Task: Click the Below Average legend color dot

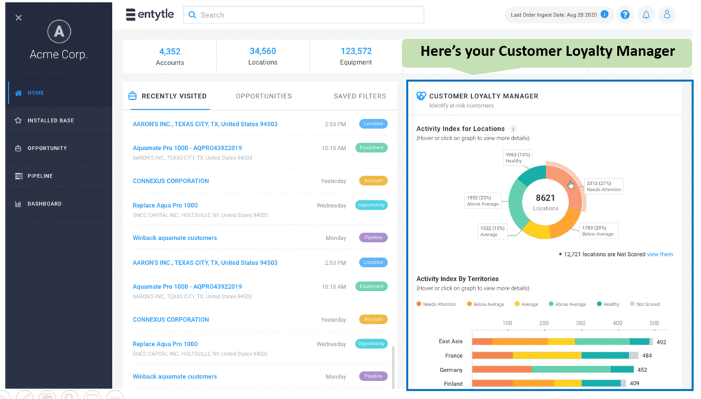Action: pyautogui.click(x=469, y=304)
